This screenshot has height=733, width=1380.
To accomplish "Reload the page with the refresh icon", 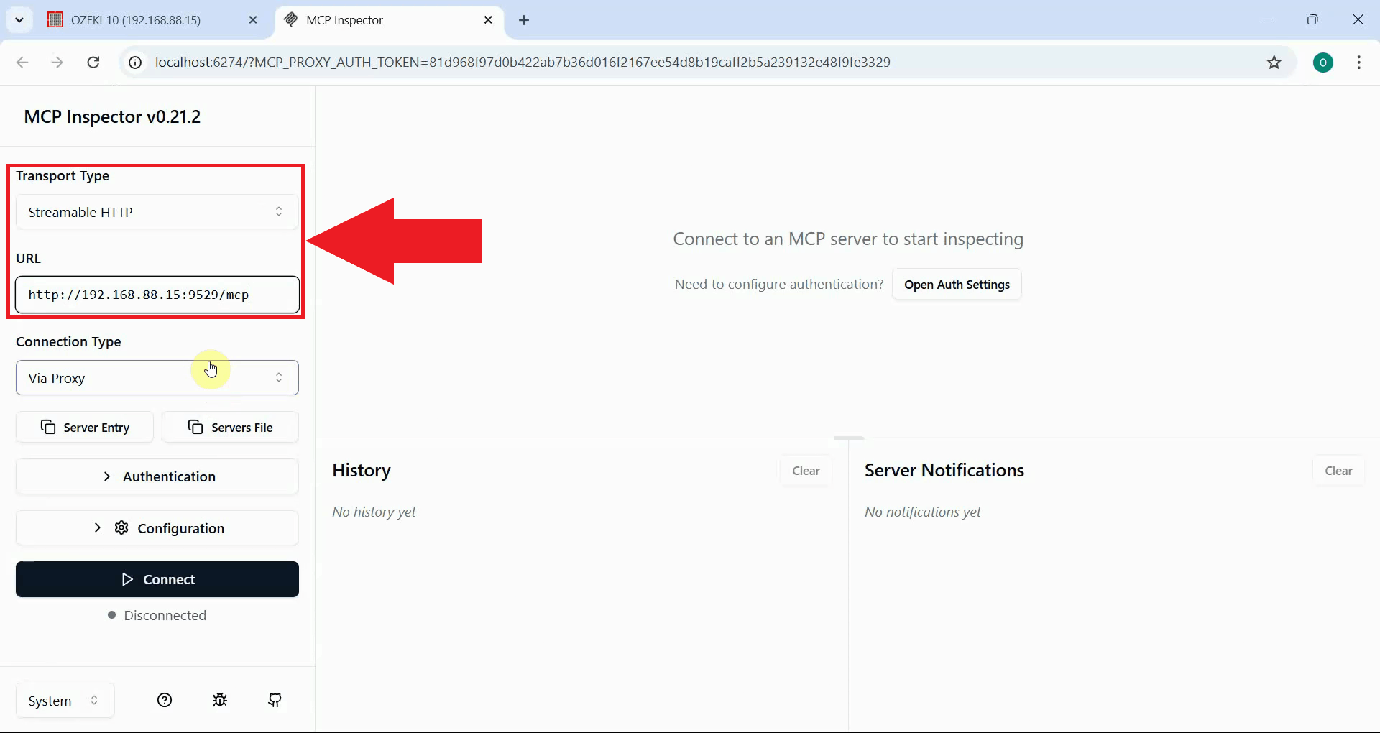I will coord(93,63).
